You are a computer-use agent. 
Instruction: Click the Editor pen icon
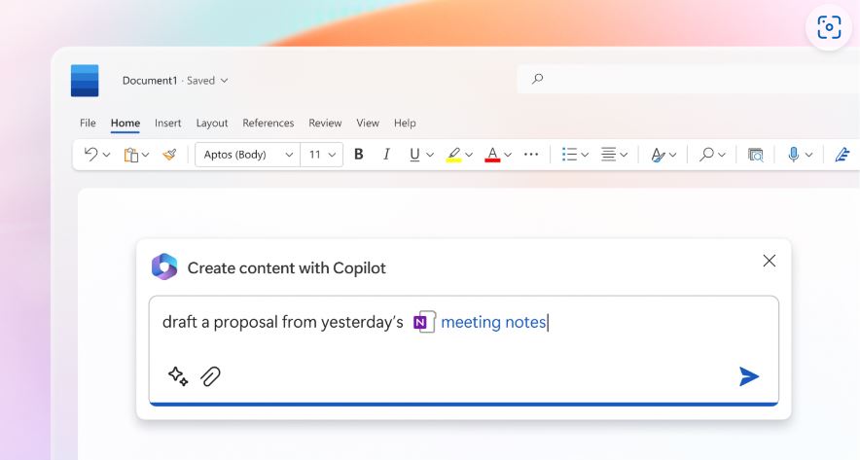(x=842, y=155)
